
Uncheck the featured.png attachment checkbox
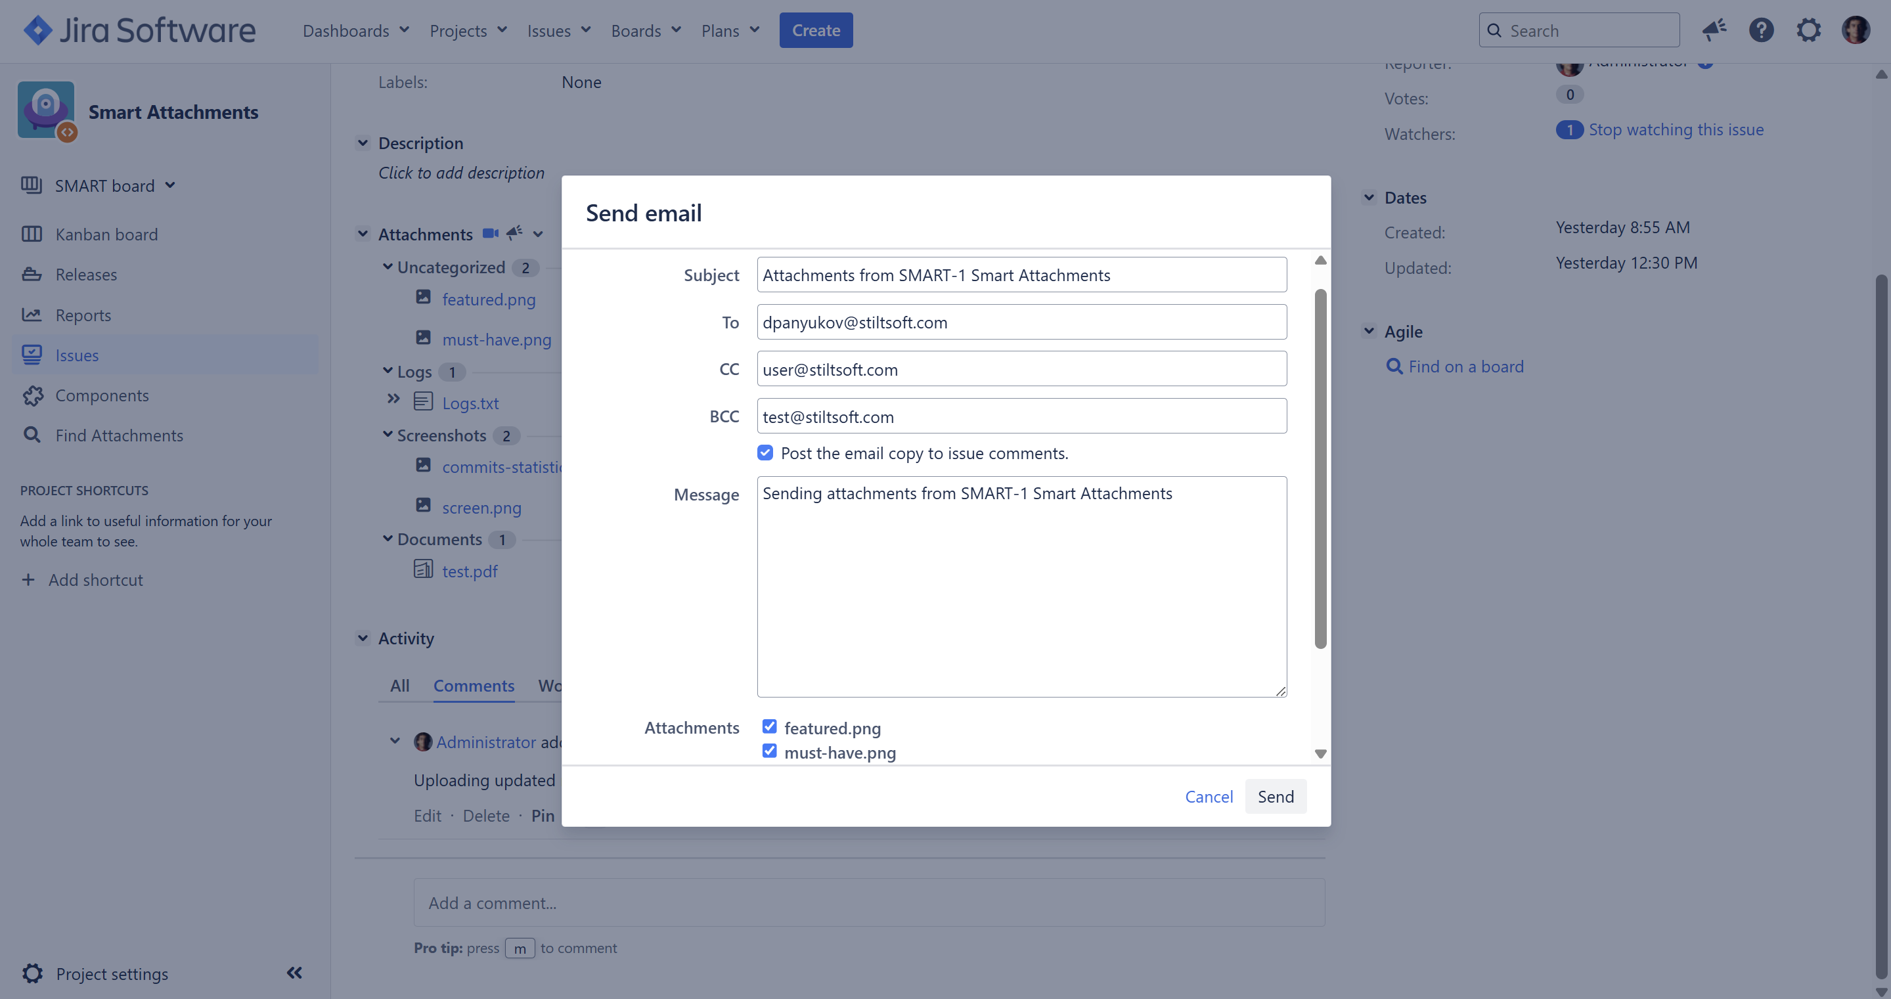(768, 726)
